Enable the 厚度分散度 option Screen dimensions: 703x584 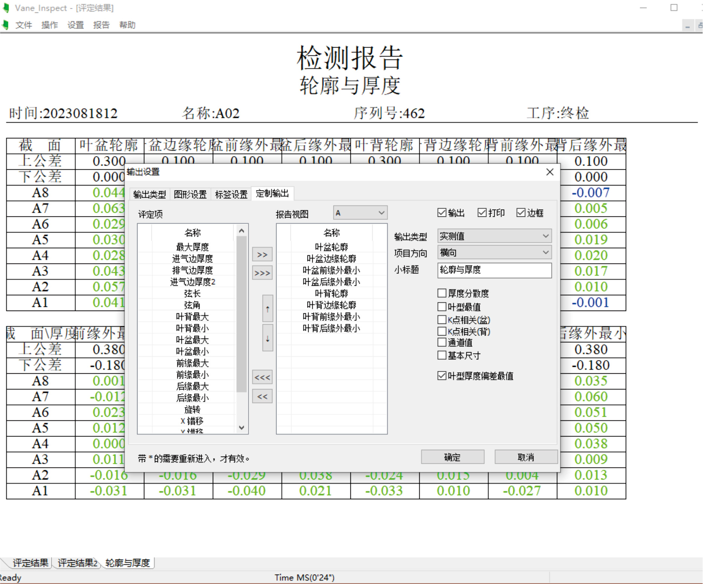click(x=442, y=293)
